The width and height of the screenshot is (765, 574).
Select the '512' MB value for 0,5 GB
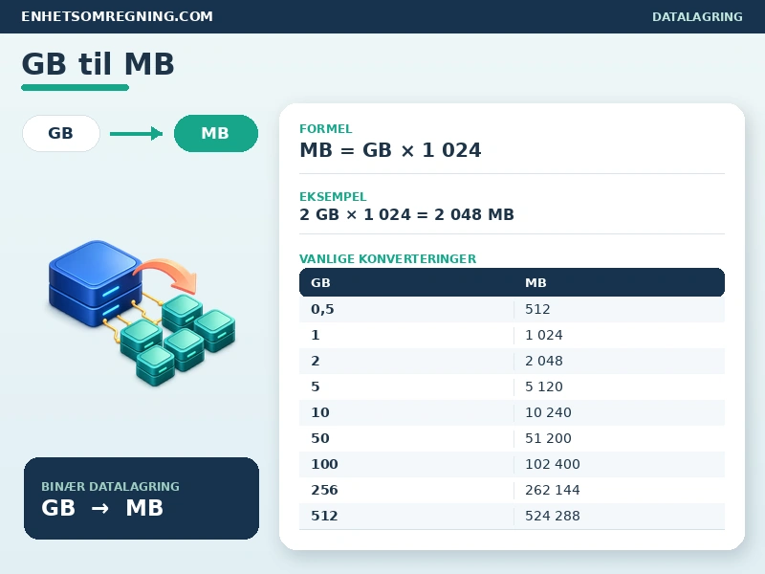[x=537, y=309]
